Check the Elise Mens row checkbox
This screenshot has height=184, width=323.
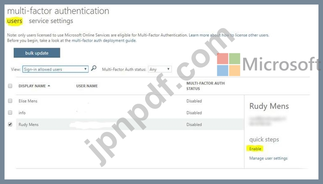[10, 101]
